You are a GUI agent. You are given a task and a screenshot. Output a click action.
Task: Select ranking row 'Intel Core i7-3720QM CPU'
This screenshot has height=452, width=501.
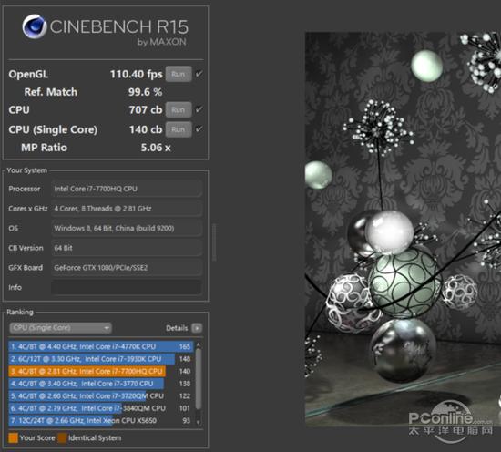tap(100, 396)
